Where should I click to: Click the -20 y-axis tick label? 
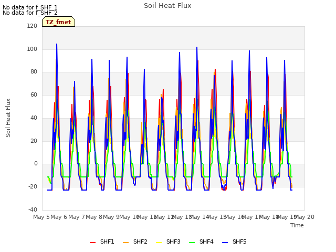coord(33,187)
